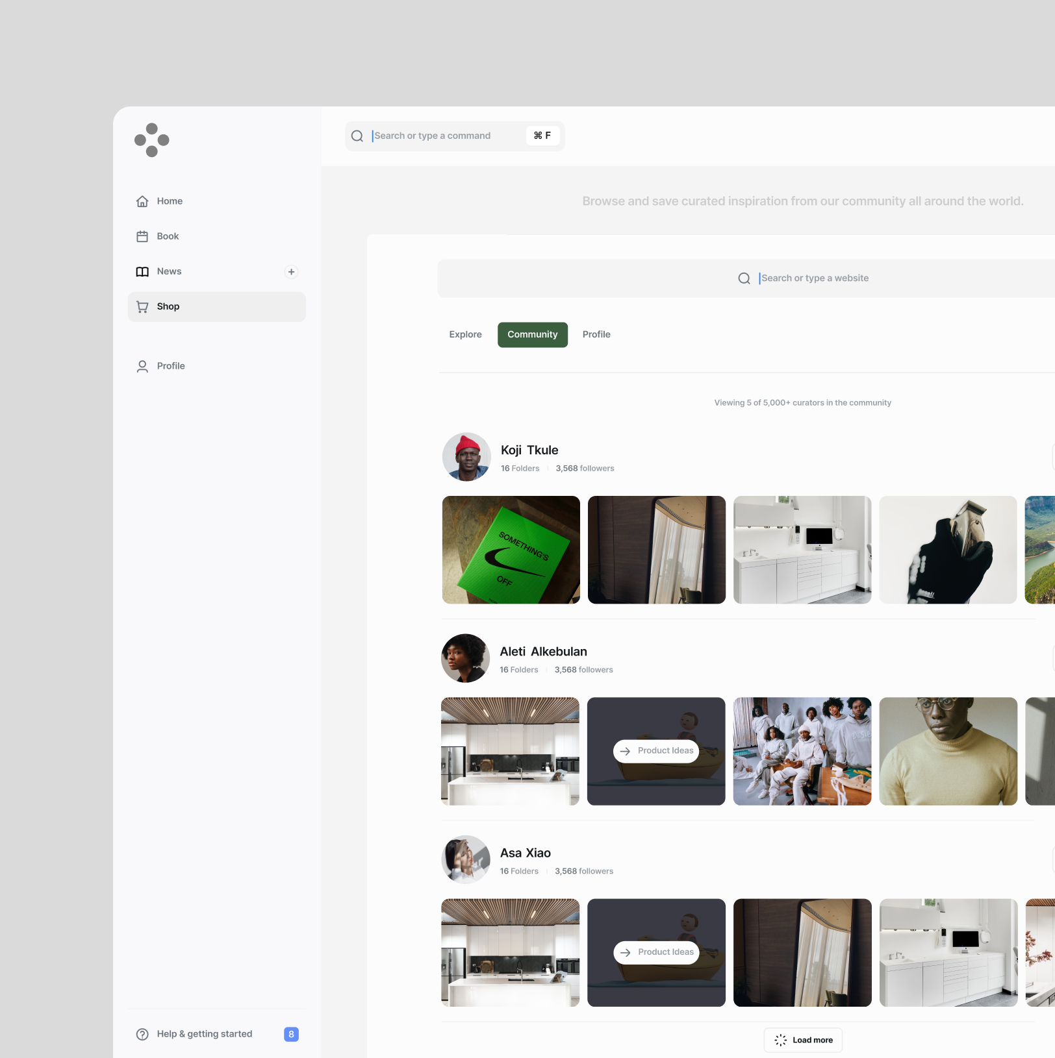This screenshot has height=1058, width=1055.
Task: Open the group in white hoodies thumbnail
Action: (802, 751)
